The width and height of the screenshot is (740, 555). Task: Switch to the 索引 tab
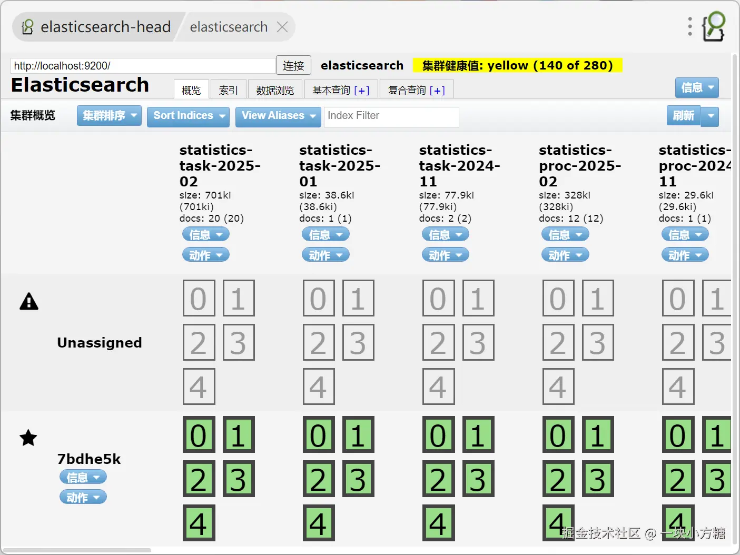(229, 90)
